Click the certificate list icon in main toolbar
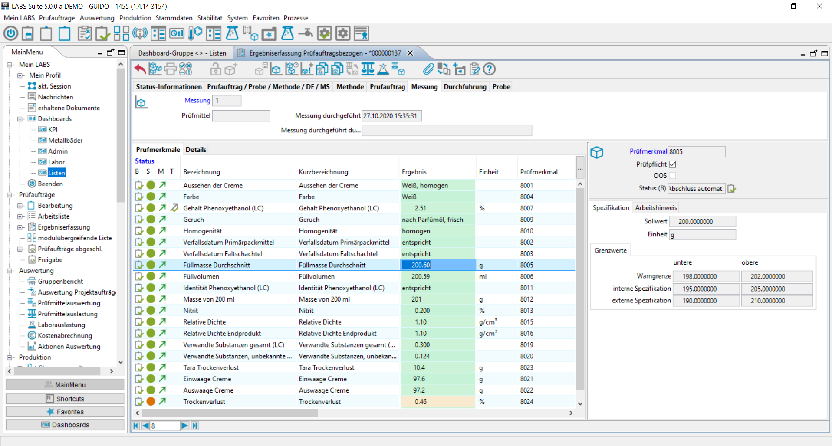The image size is (832, 446). [x=361, y=33]
